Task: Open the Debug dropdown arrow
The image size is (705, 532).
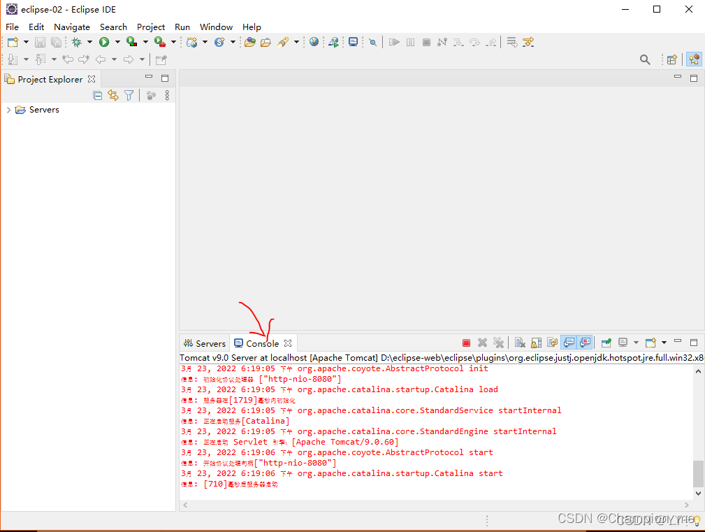Action: [89, 42]
